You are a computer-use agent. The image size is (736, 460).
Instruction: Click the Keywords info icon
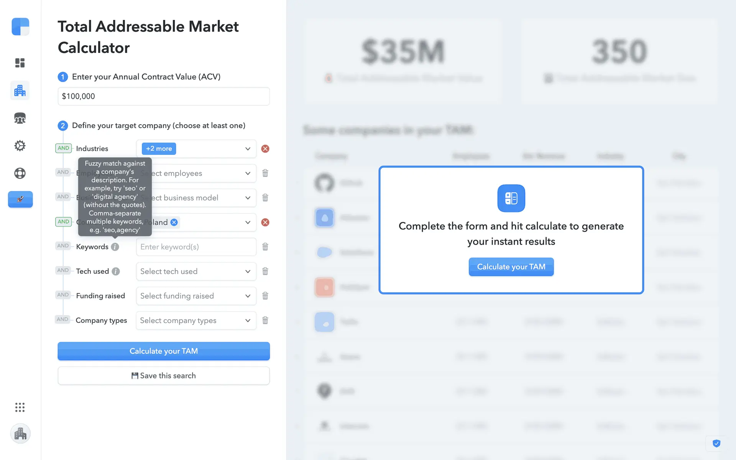115,247
